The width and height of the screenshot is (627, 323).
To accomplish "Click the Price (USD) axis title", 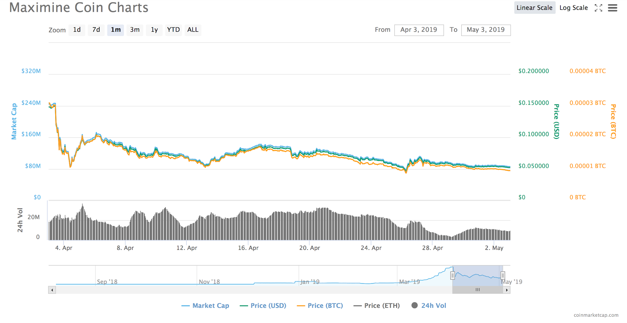I will tap(556, 122).
